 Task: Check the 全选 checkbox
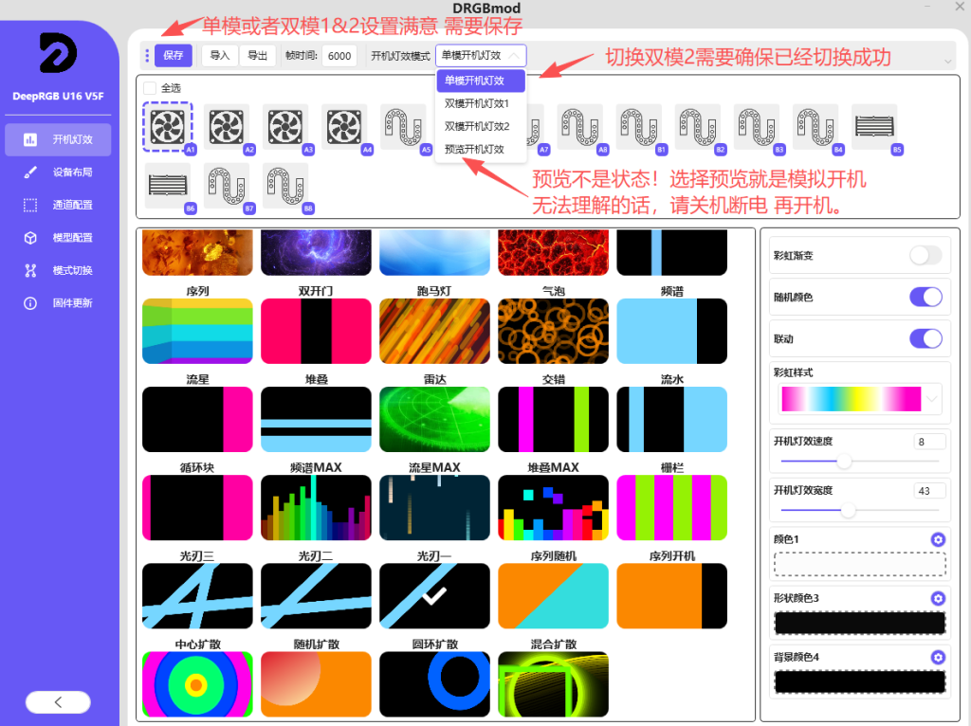(150, 88)
